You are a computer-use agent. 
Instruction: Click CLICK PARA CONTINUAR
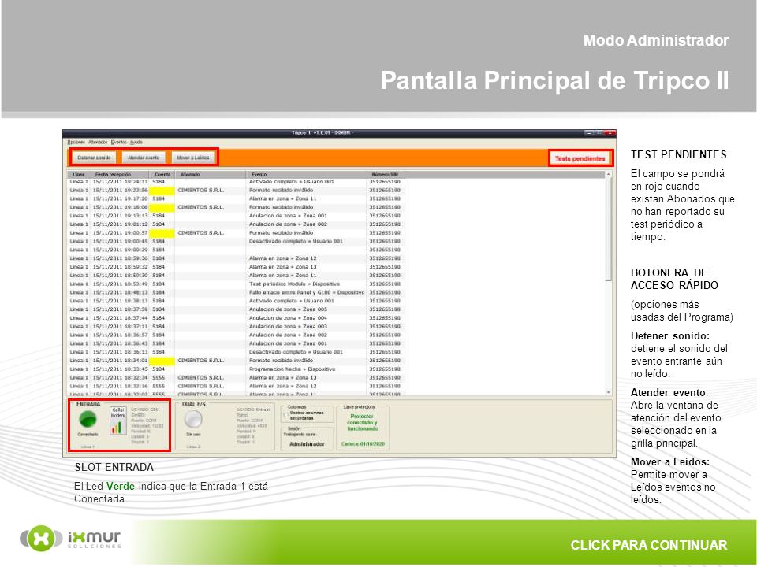(x=649, y=545)
